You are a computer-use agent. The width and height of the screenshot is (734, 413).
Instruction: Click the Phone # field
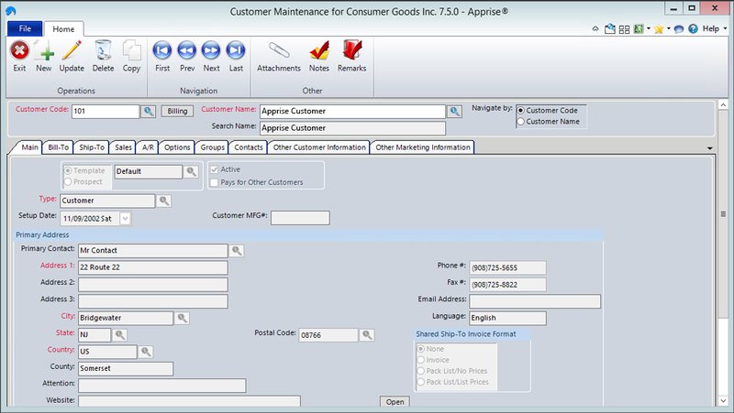[x=508, y=267]
